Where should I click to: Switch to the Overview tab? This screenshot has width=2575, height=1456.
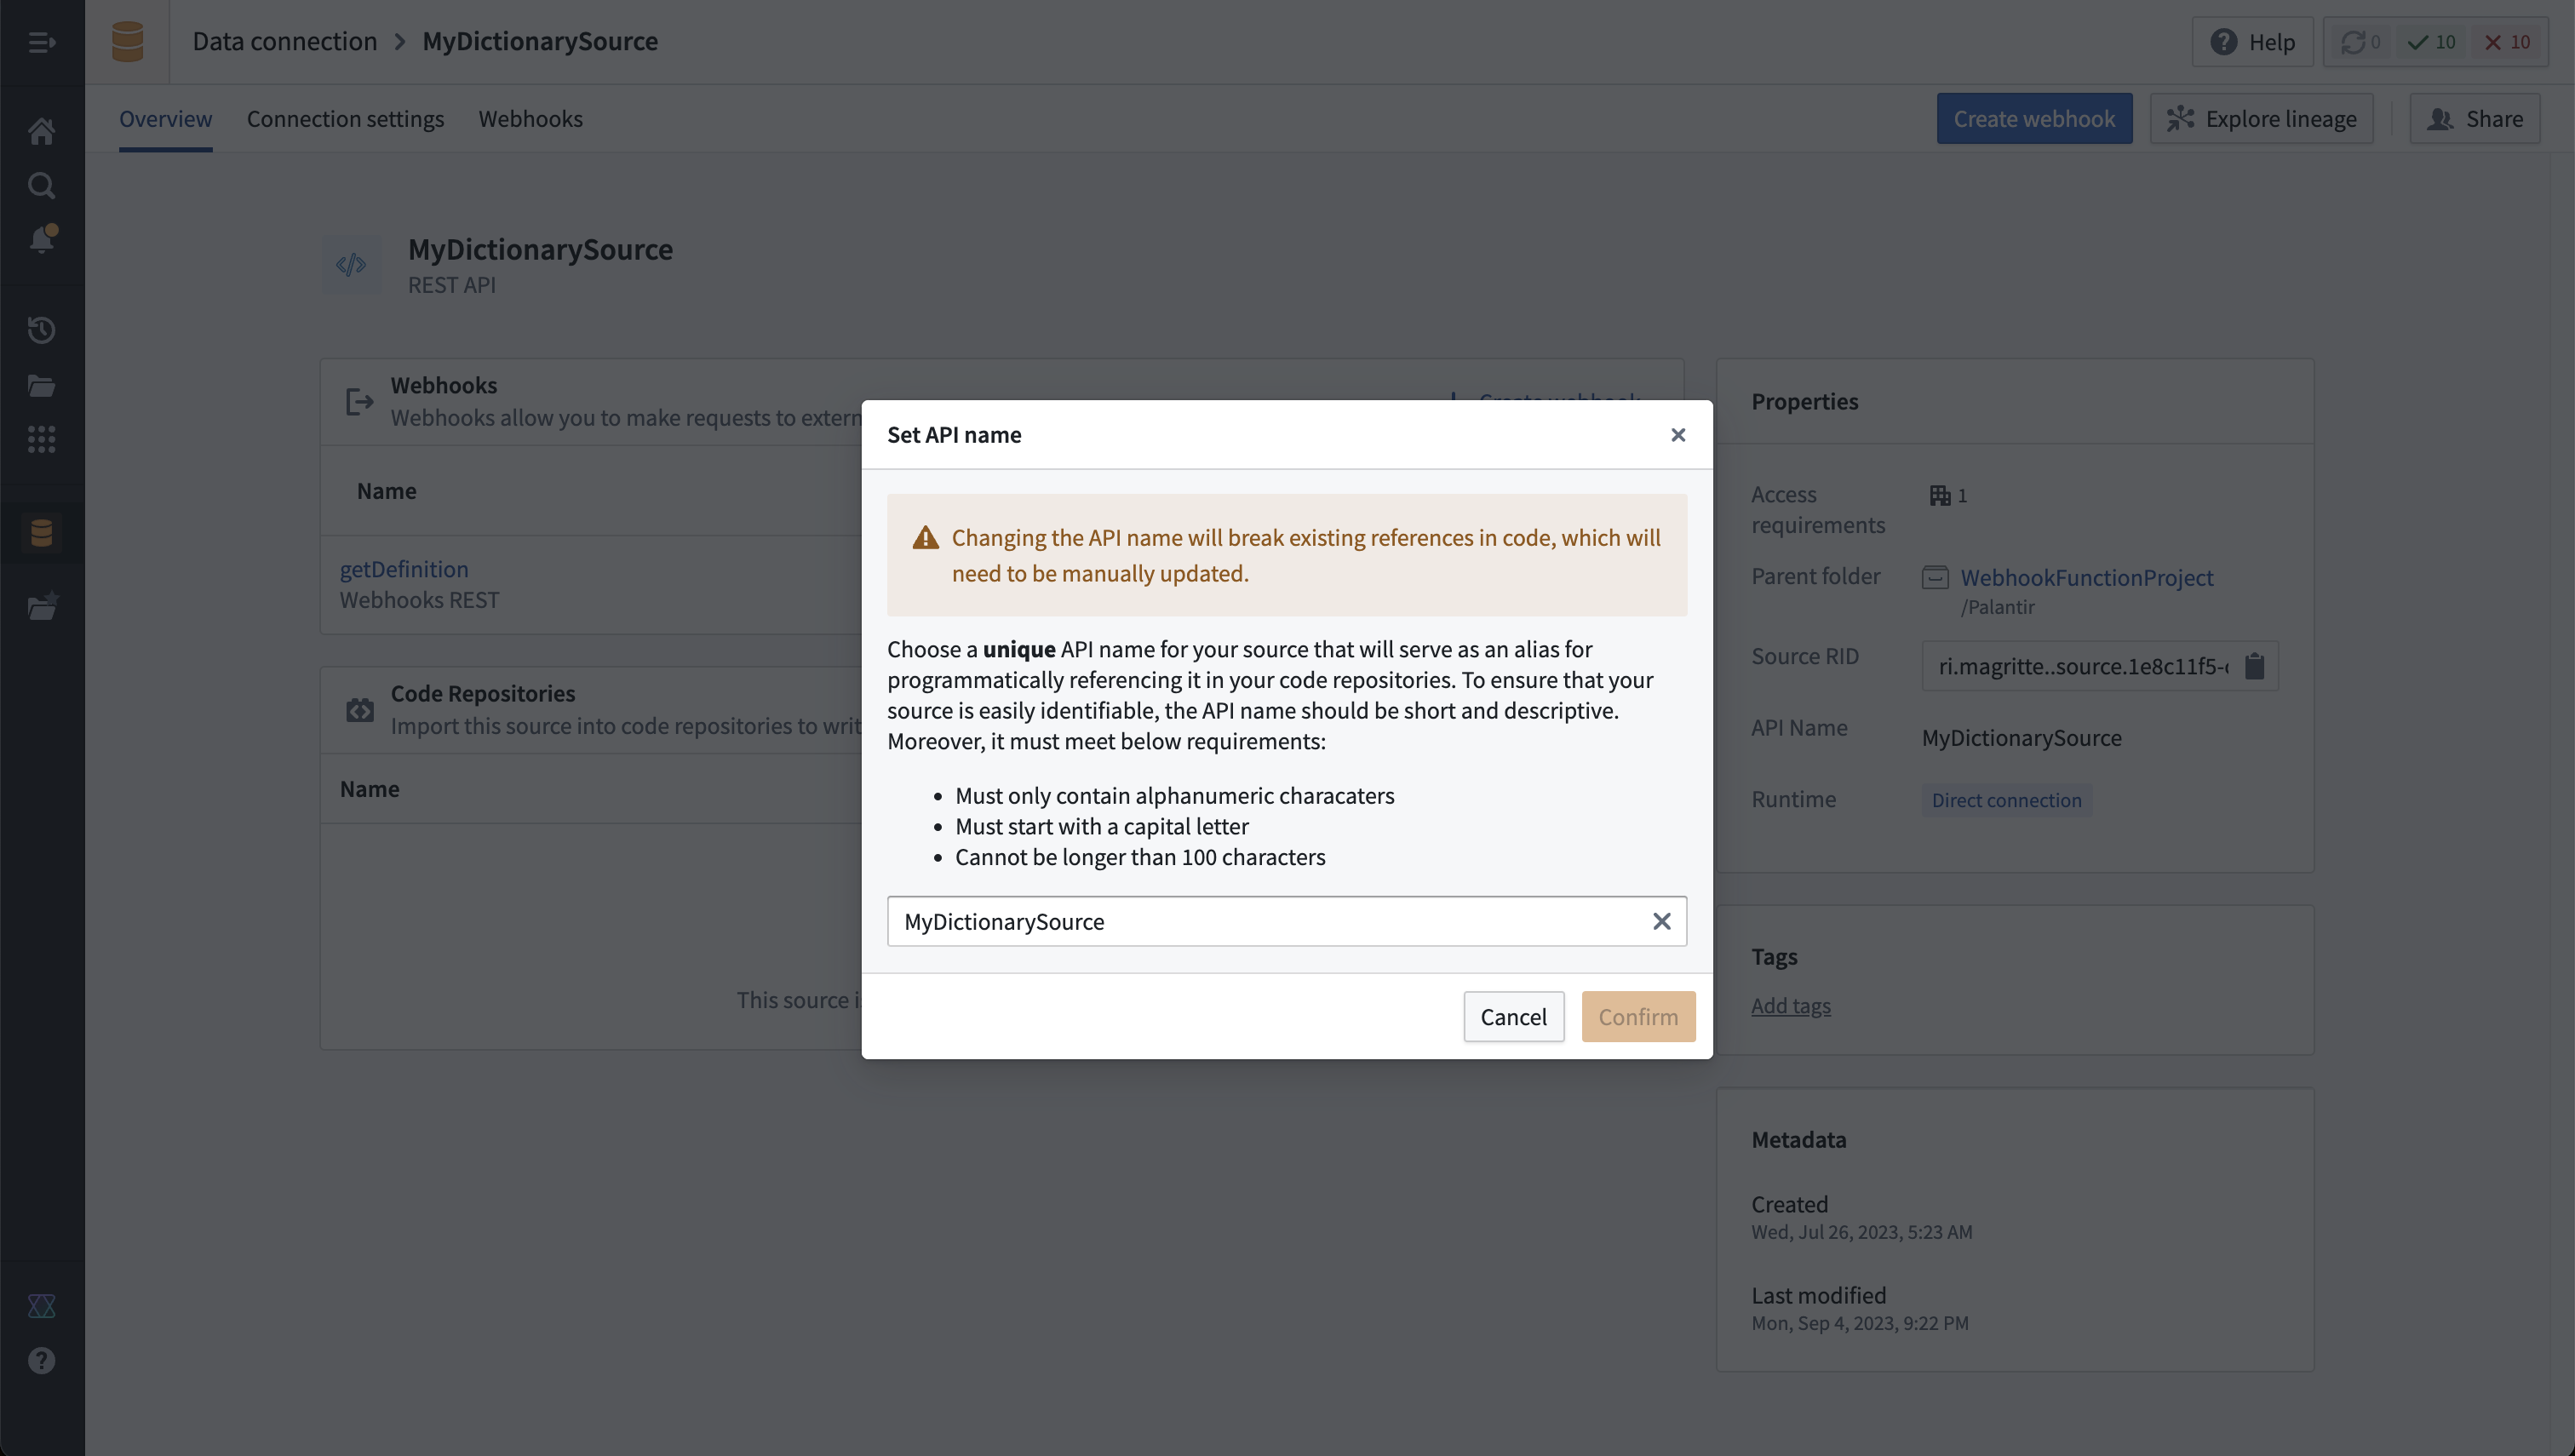pyautogui.click(x=165, y=118)
